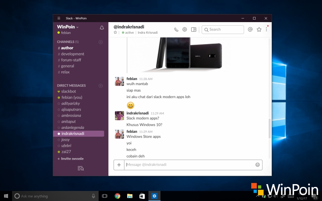Select the #development channel

(x=72, y=54)
